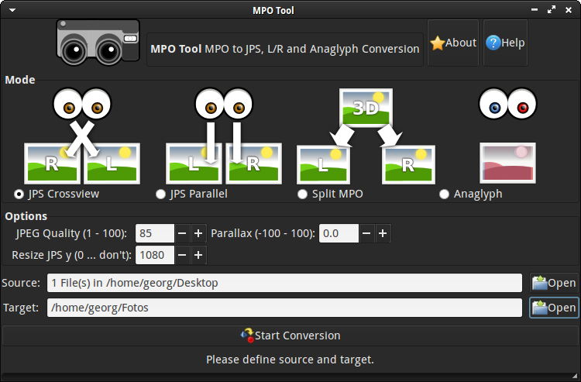The height and width of the screenshot is (382, 581).
Task: Decrease the Resize JPS y value
Action: [181, 255]
